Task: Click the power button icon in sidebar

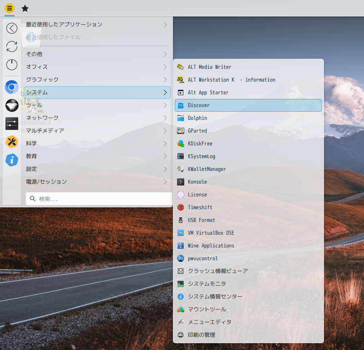Action: [x=12, y=65]
